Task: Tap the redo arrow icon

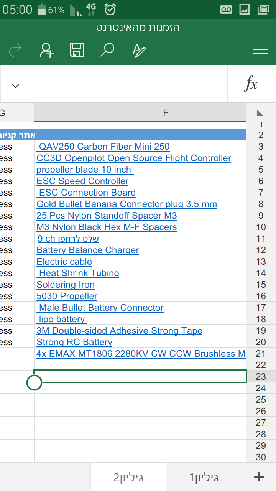Action: [x=15, y=50]
